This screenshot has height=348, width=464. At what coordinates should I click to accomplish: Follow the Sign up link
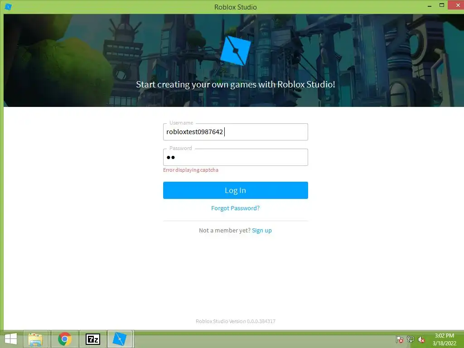click(x=261, y=231)
